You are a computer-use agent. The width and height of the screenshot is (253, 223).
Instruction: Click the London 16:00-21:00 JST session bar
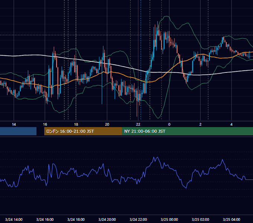pos(83,131)
